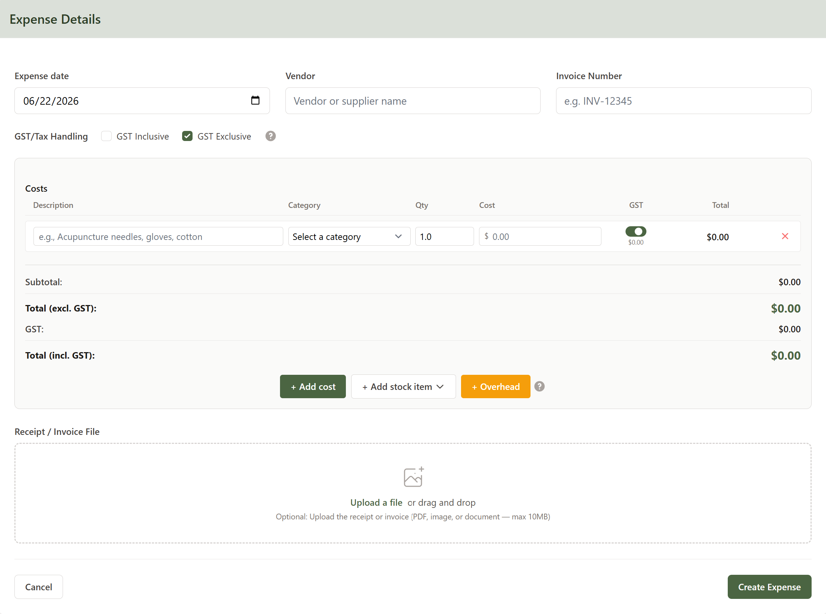
Task: Click the row total $0.00 in the cost line
Action: (717, 237)
